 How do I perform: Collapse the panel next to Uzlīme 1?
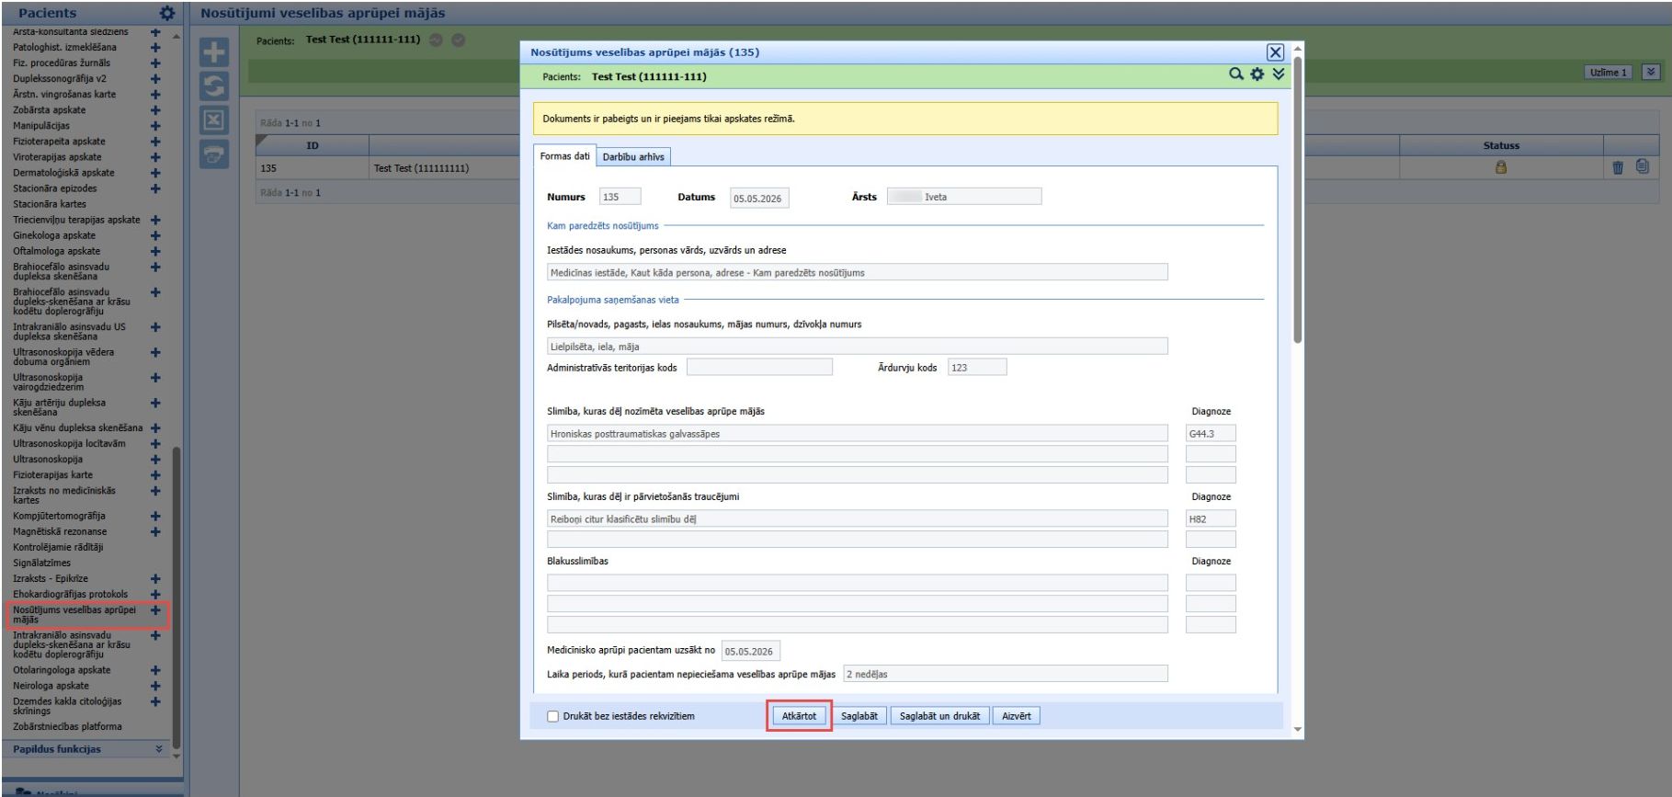[x=1651, y=72]
